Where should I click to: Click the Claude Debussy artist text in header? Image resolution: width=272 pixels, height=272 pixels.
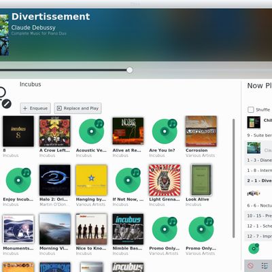click(x=33, y=28)
